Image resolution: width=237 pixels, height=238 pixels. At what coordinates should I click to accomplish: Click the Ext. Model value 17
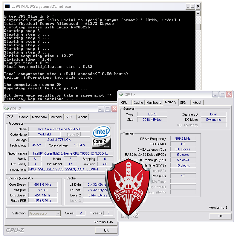point(71,164)
